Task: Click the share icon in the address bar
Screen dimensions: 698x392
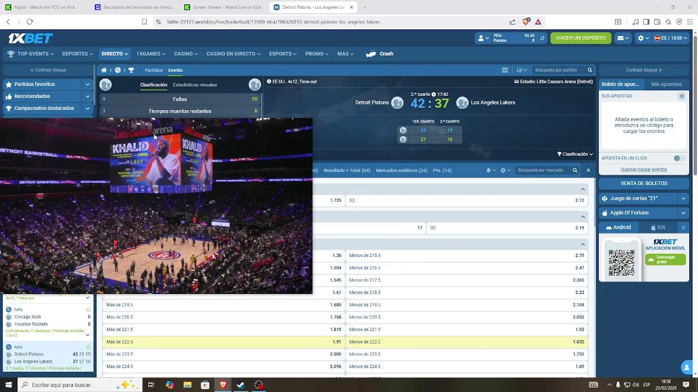Action: tap(513, 22)
